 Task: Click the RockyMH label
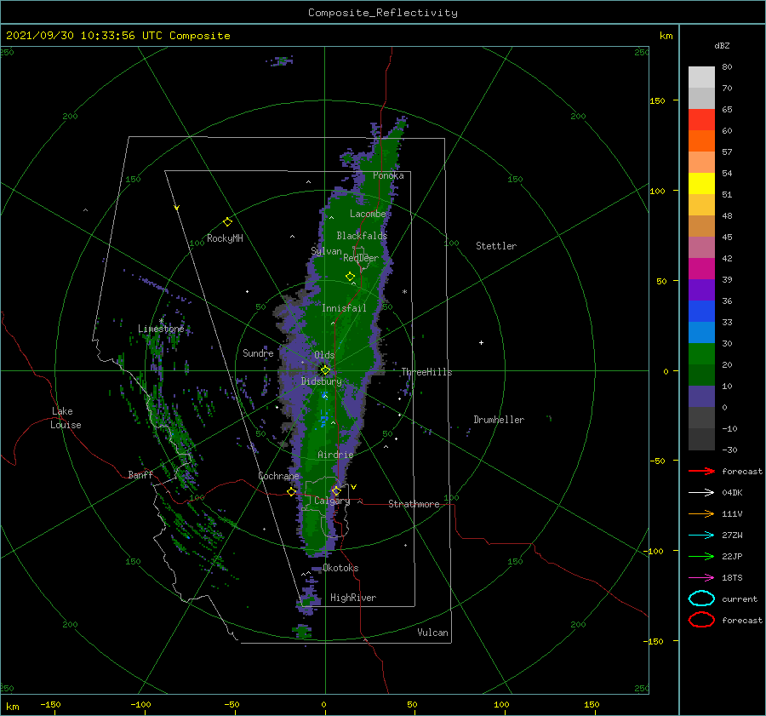225,238
